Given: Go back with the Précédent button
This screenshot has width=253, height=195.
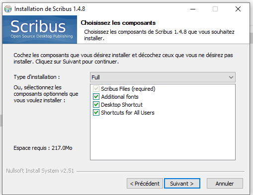Looking at the screenshot, I should [145, 184].
